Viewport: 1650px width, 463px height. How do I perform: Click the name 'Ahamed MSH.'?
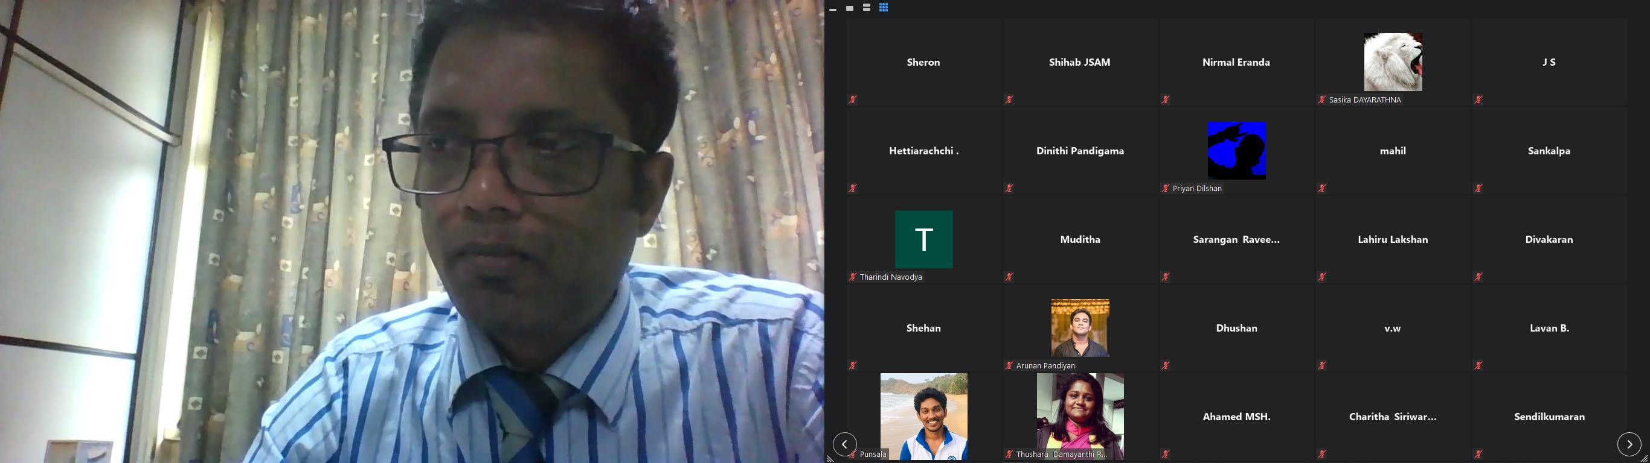[1236, 417]
